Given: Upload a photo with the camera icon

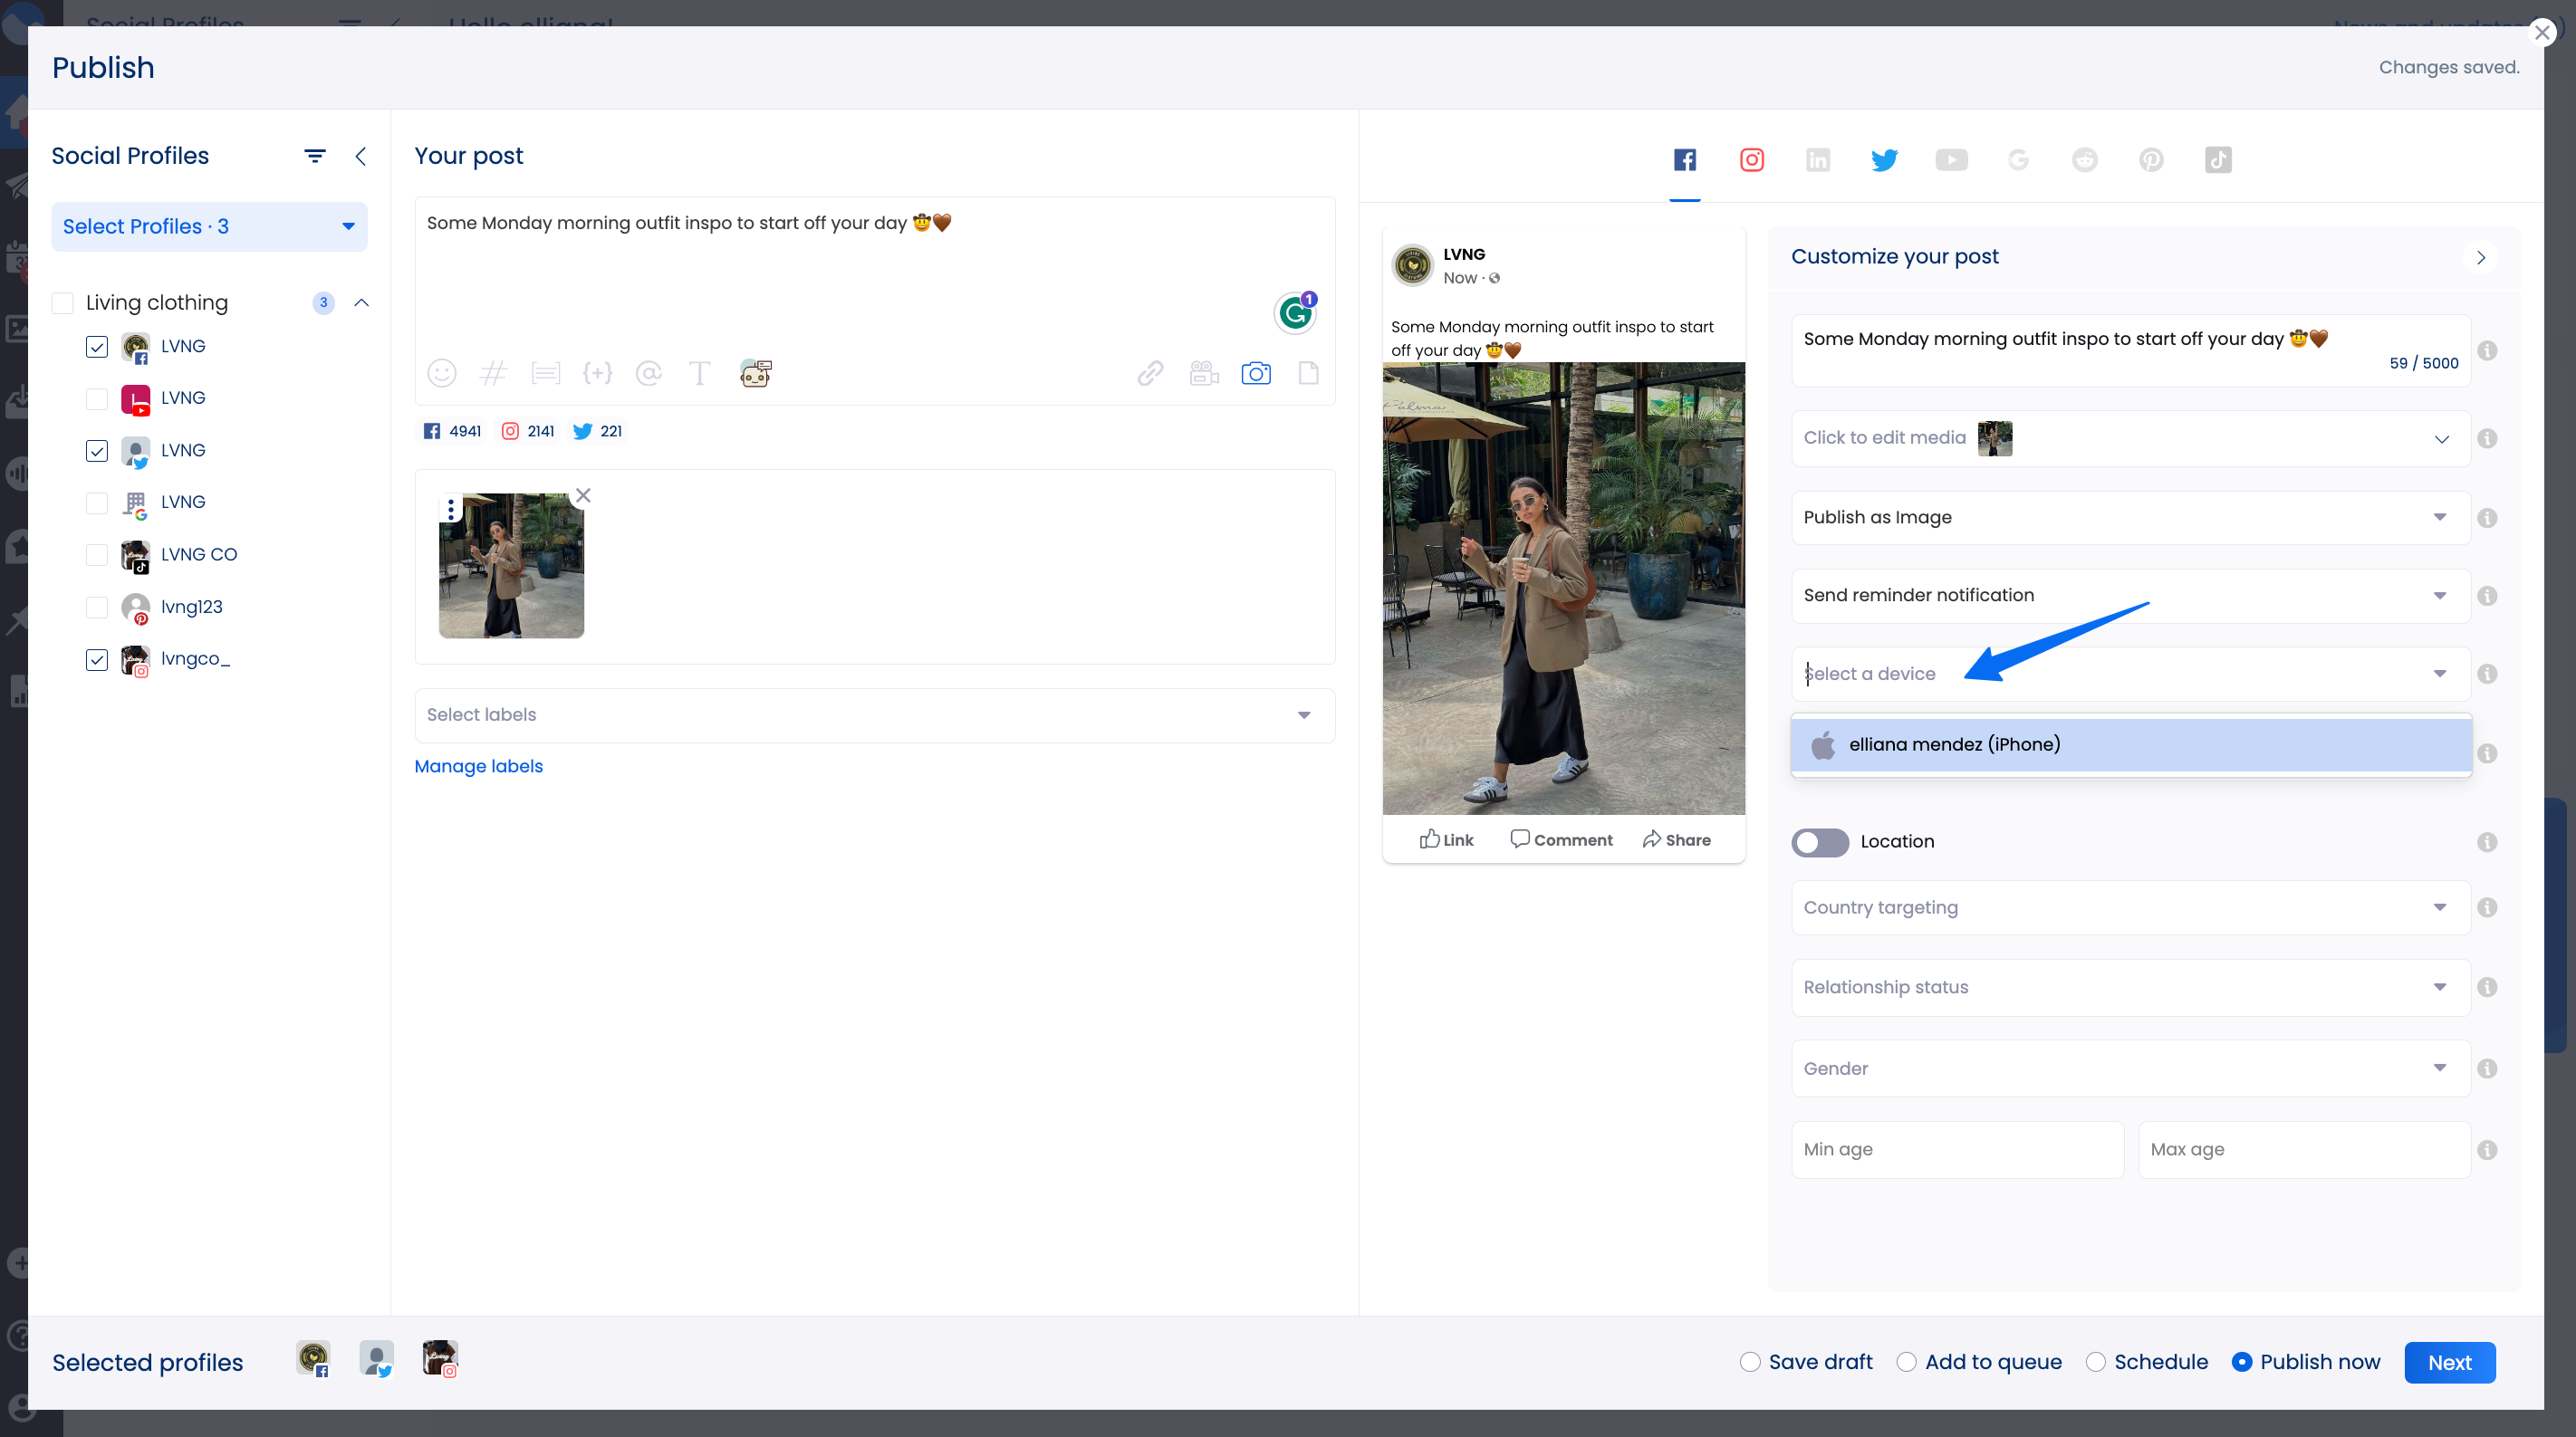Looking at the screenshot, I should [1256, 373].
